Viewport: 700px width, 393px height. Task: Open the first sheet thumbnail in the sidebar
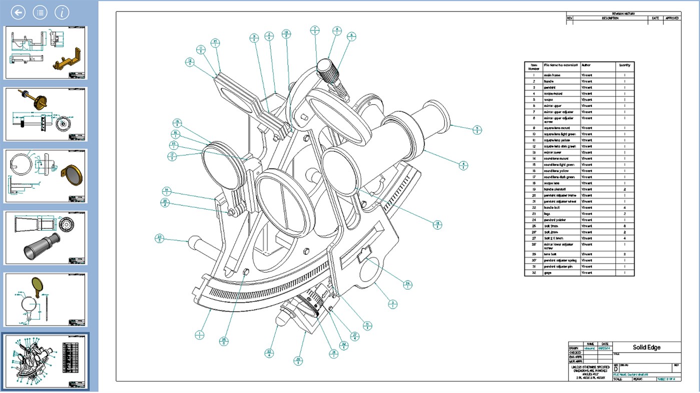click(x=45, y=52)
